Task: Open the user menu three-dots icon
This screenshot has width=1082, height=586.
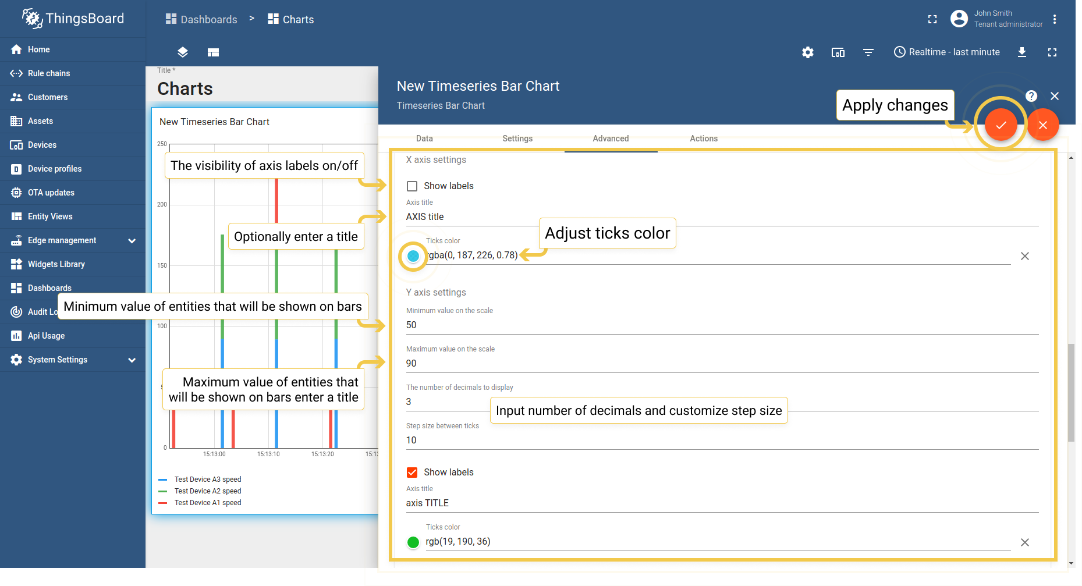Action: click(x=1054, y=19)
